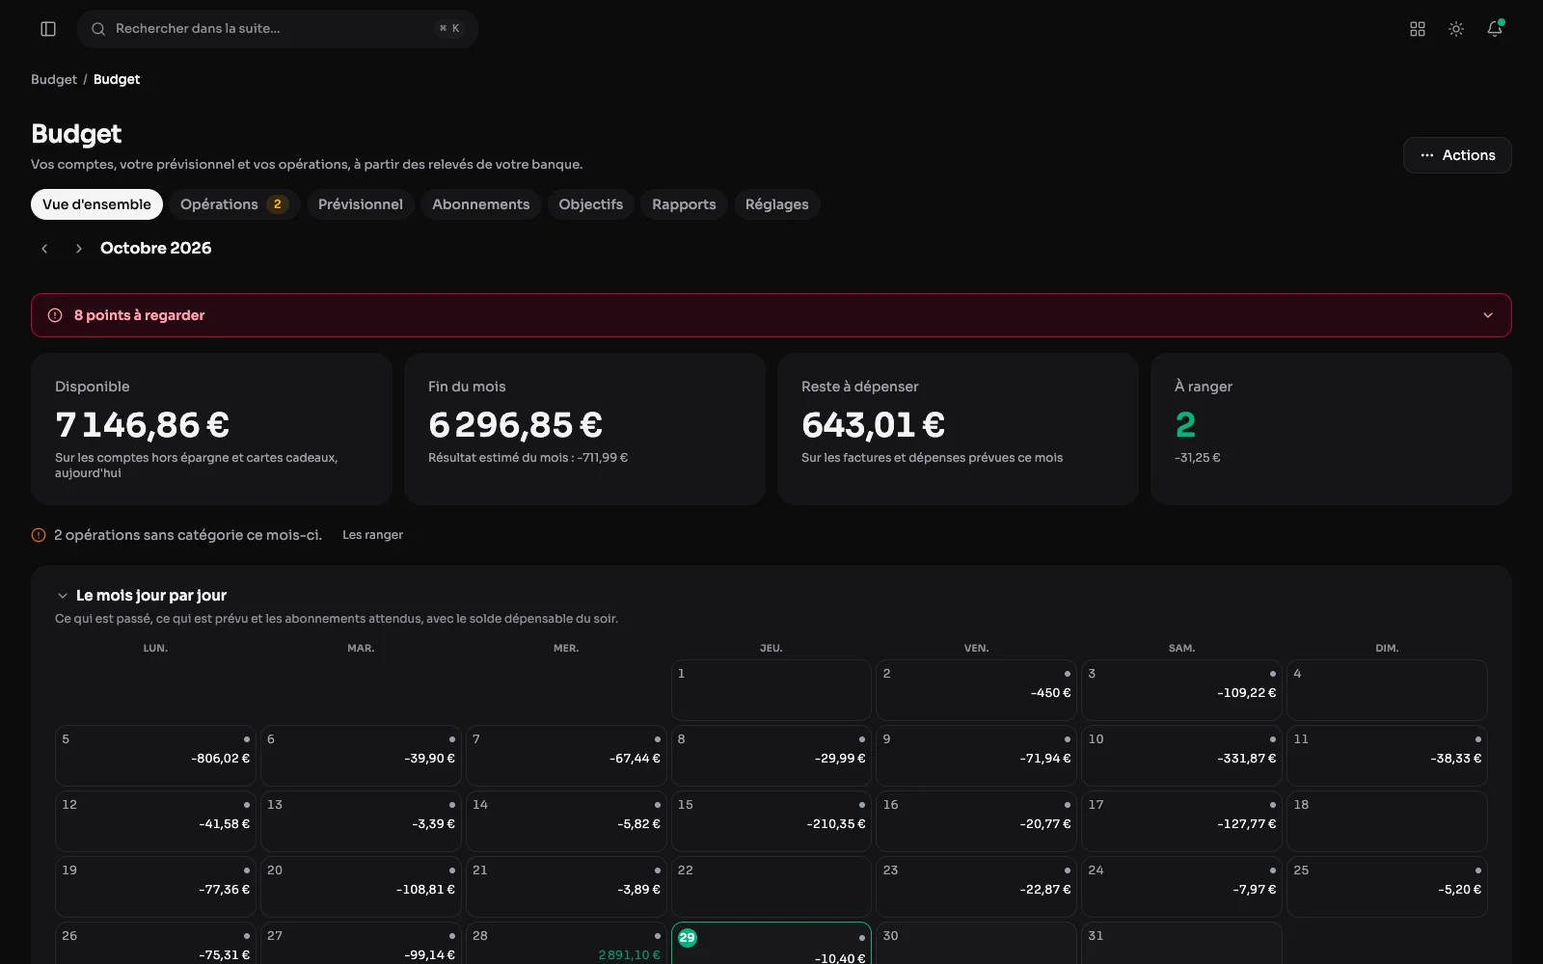Go to the Objectifs tab
1543x964 pixels.
pos(591,204)
